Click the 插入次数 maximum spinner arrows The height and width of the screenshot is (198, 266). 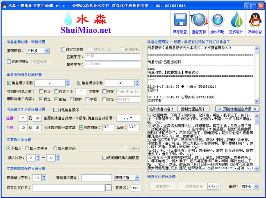coord(58,158)
